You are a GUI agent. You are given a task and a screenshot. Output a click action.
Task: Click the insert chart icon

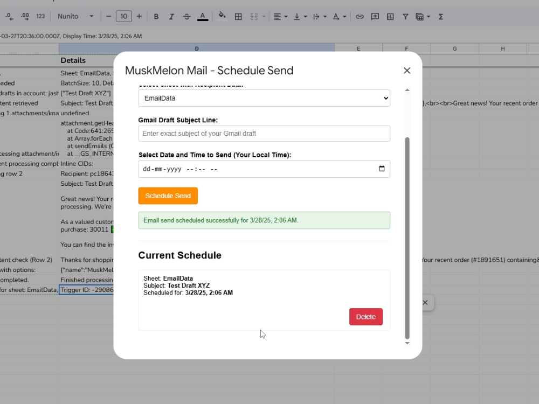tap(390, 17)
